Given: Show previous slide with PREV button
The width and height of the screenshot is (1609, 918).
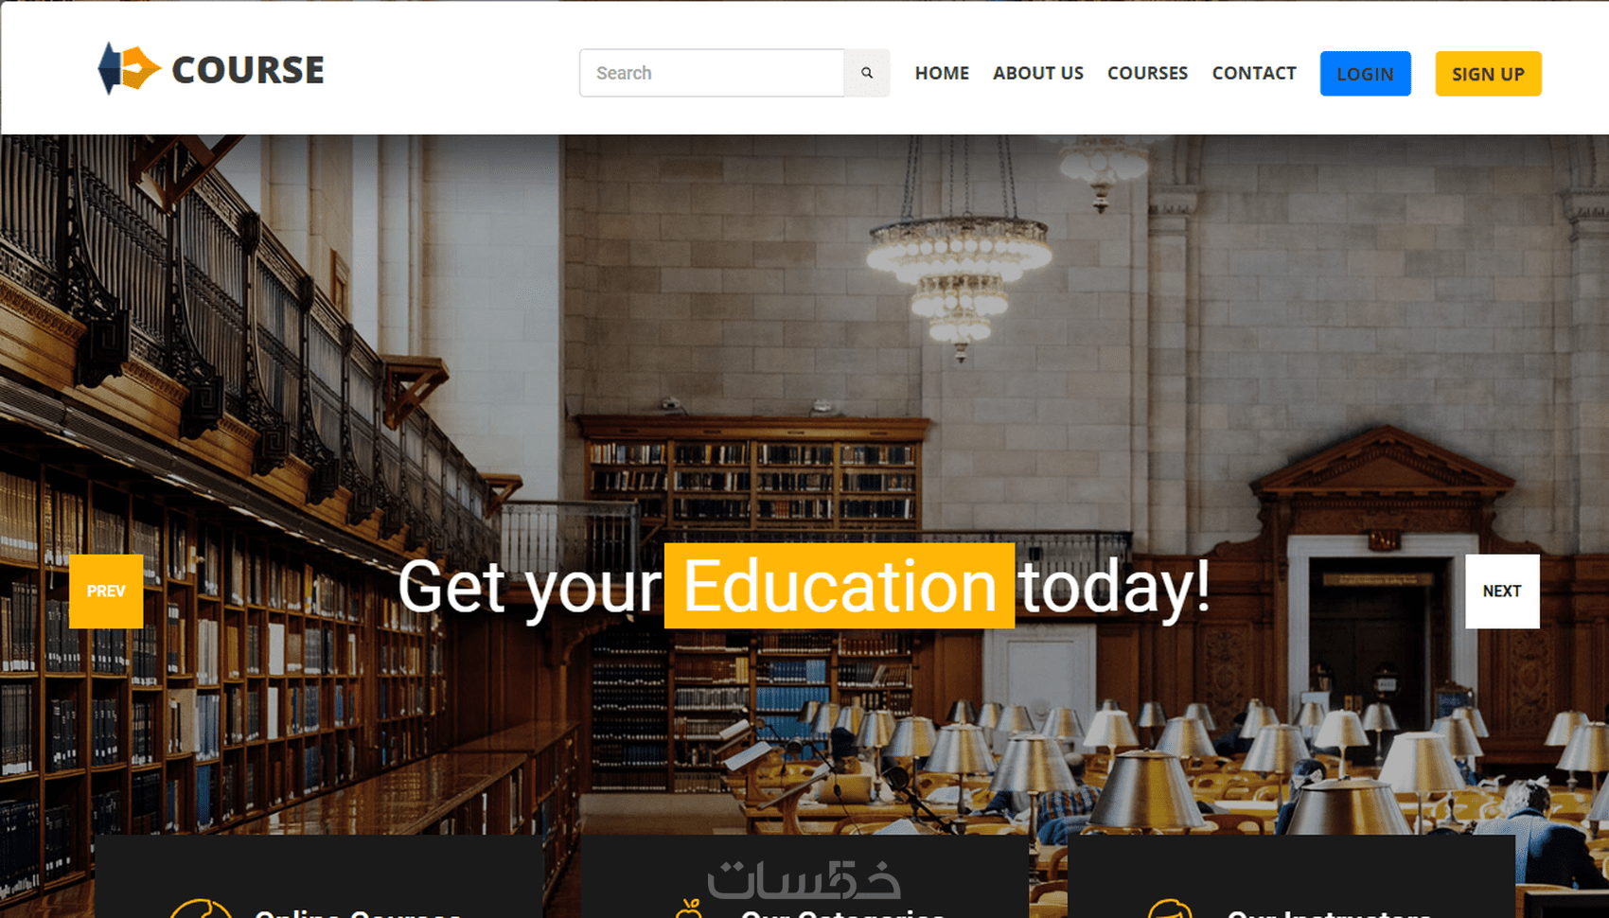Looking at the screenshot, I should point(106,591).
